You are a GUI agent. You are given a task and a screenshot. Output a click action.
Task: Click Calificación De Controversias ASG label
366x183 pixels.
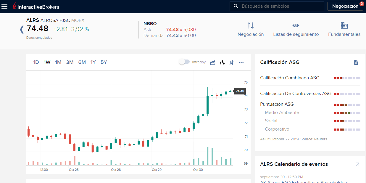(296, 94)
